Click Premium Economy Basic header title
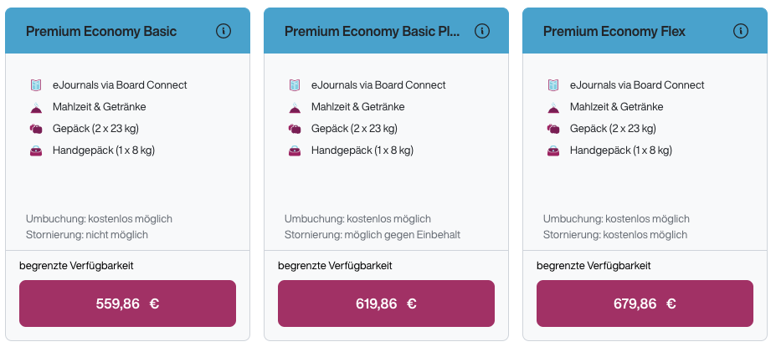Screen dimensions: 776x352 (101, 31)
